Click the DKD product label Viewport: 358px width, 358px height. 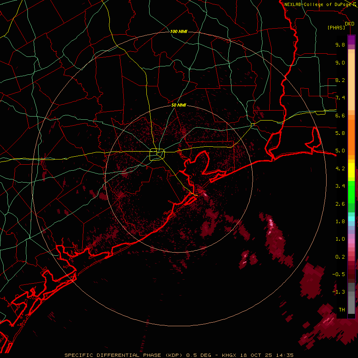[350, 24]
